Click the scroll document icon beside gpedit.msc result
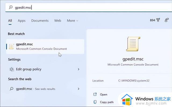This screenshot has width=172, height=107. tap(11, 46)
